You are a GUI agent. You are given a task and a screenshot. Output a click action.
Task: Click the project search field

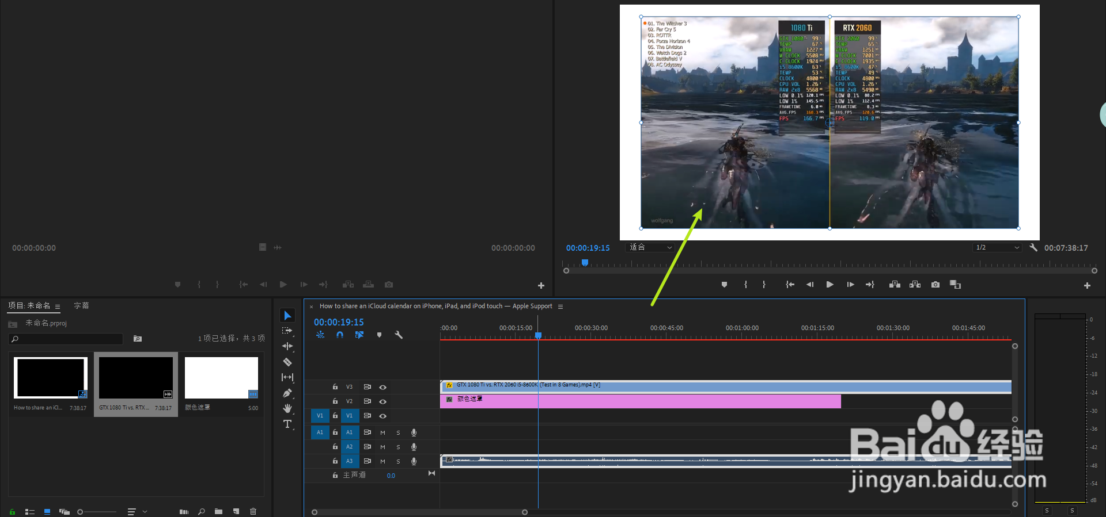pos(66,339)
